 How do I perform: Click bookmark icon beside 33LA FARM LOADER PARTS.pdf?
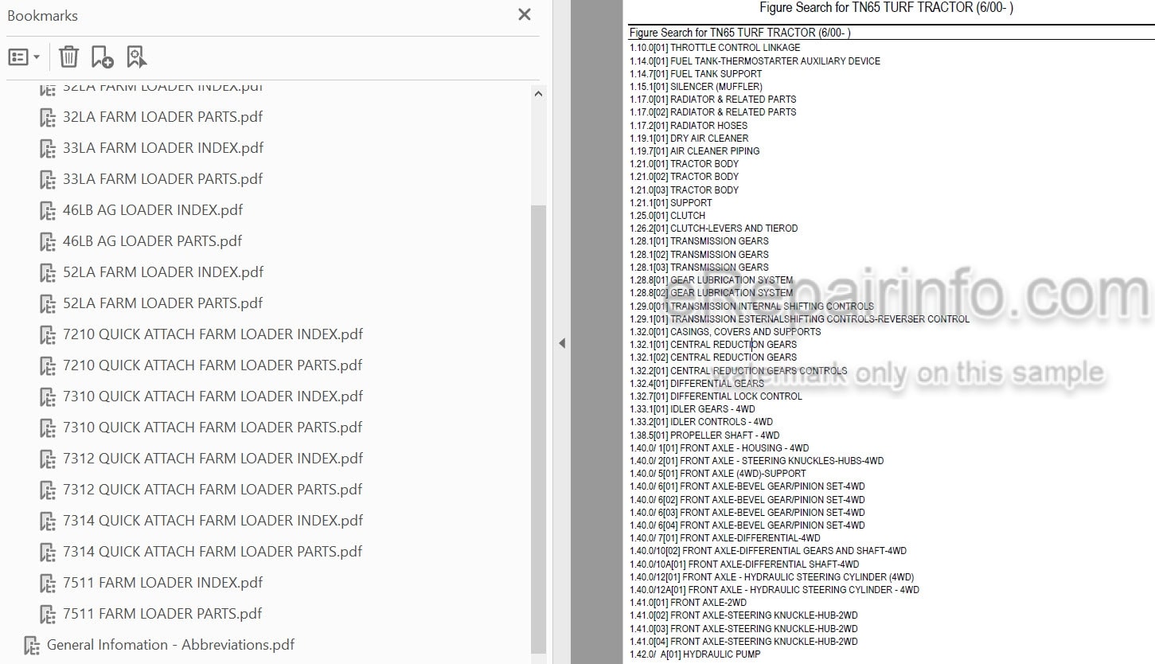pyautogui.click(x=48, y=180)
